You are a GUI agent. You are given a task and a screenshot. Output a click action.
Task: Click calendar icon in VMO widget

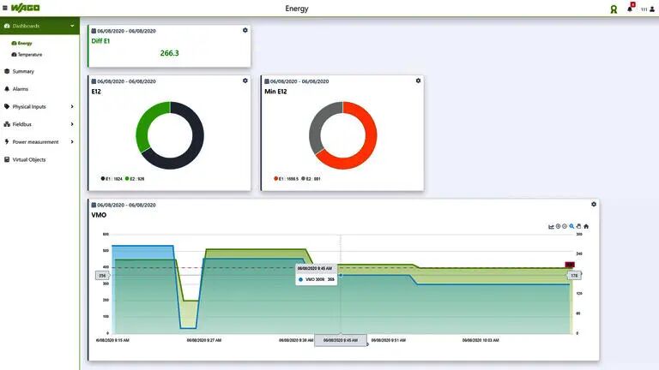coord(94,205)
